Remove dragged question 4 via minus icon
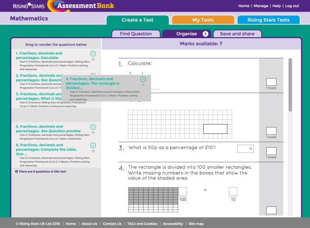This screenshot has height=228, width=310. pos(143,79)
